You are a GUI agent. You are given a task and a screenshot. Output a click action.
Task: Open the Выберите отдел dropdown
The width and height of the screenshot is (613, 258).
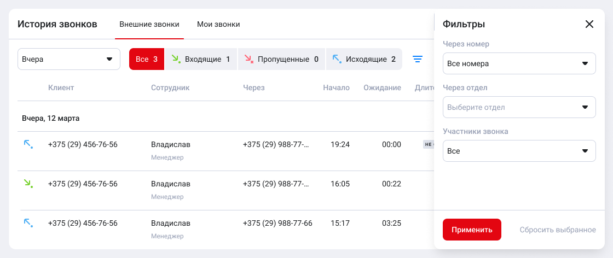point(519,107)
